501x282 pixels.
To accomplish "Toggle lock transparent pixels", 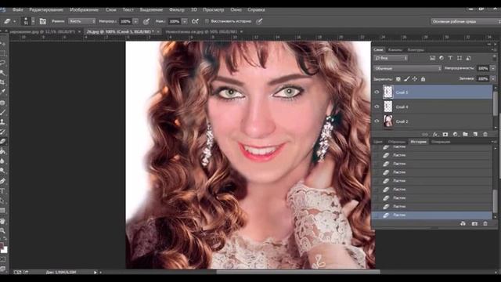I will click(398, 78).
